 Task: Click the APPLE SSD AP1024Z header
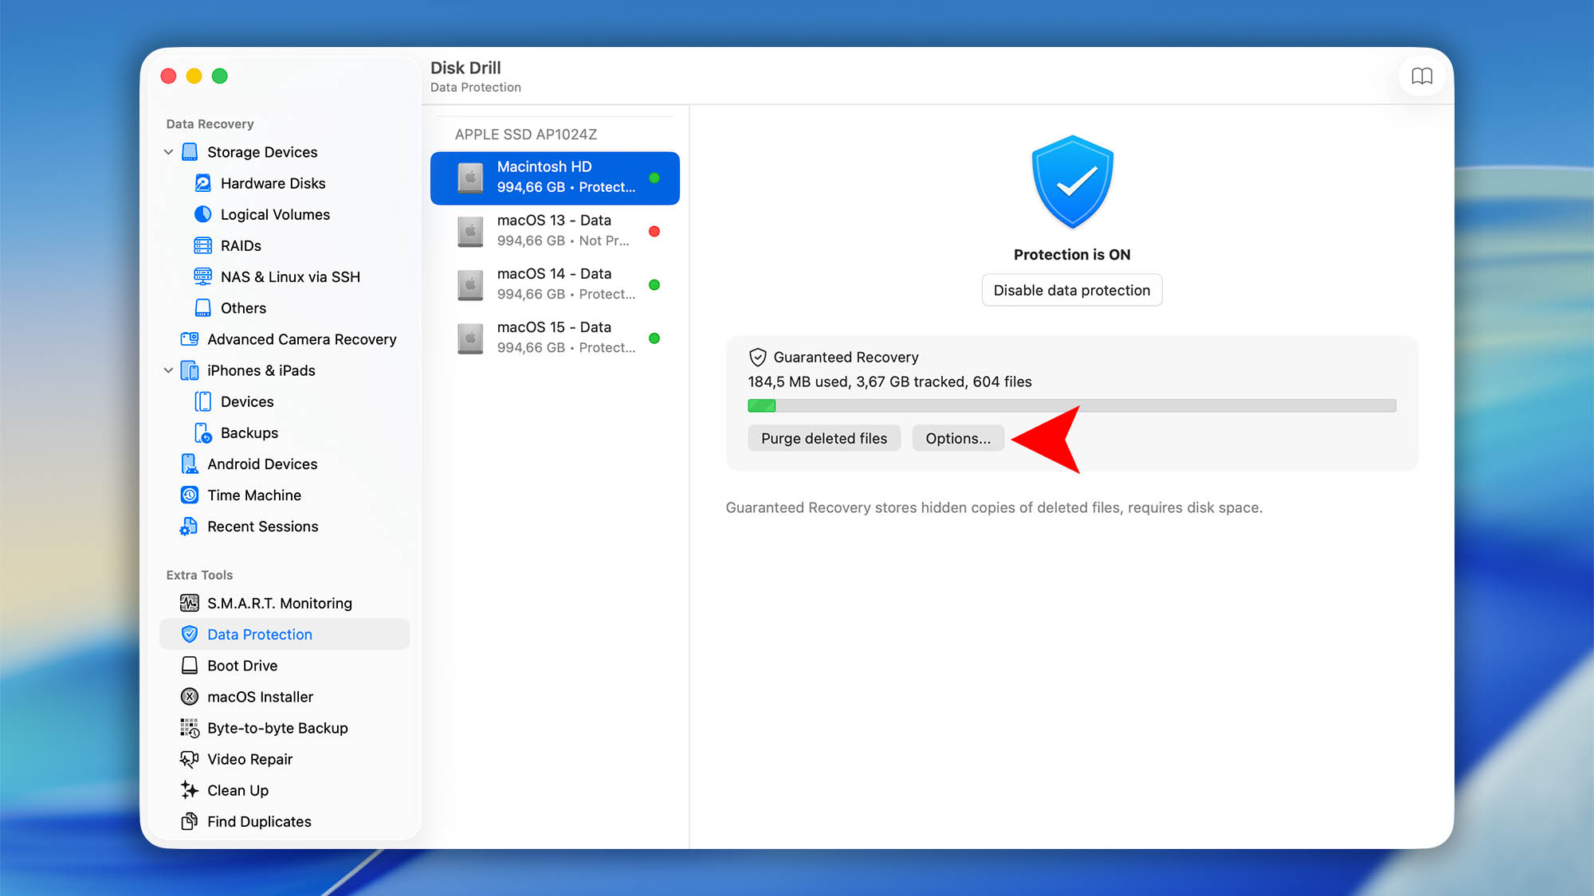coord(526,135)
